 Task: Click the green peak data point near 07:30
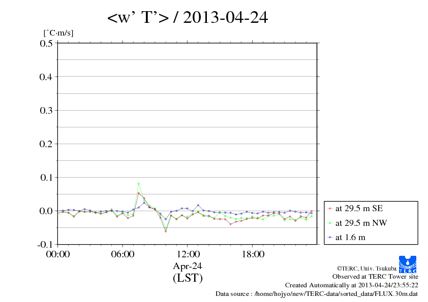click(x=139, y=184)
